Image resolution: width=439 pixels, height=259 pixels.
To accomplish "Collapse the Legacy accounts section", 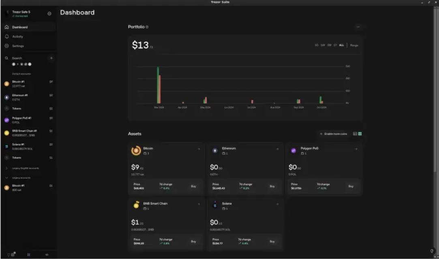I will tap(6, 178).
